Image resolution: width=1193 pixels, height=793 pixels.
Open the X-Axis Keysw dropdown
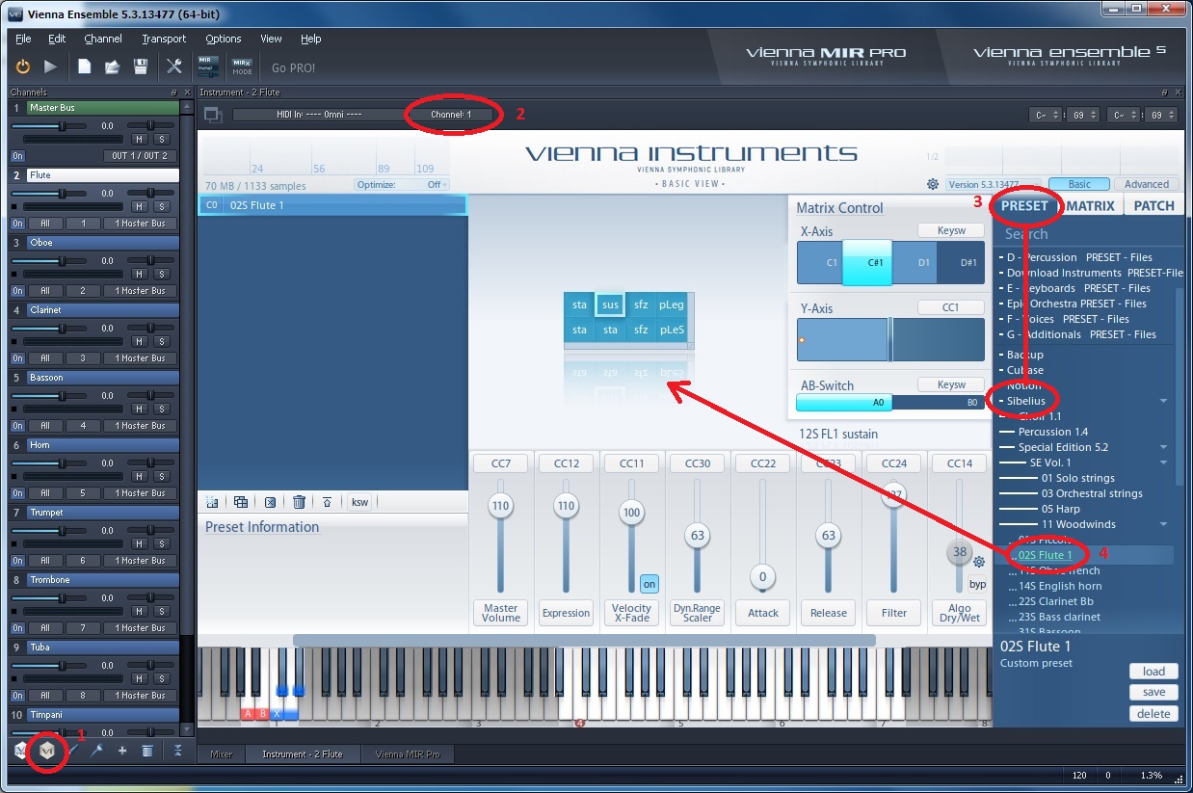951,230
